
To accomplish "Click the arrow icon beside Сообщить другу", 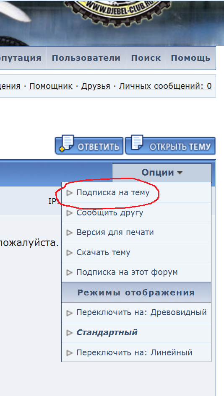I will (69, 213).
